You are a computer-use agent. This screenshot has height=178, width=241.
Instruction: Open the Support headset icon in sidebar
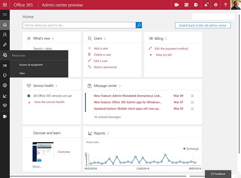5,75
